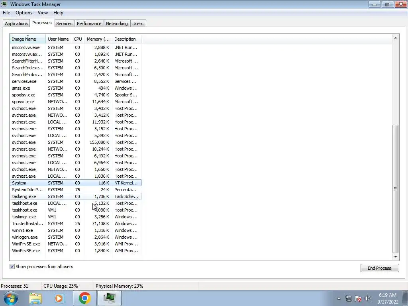Image resolution: width=408 pixels, height=306 pixels.
Task: Click the Task Manager taskbar icon
Action: (109, 298)
